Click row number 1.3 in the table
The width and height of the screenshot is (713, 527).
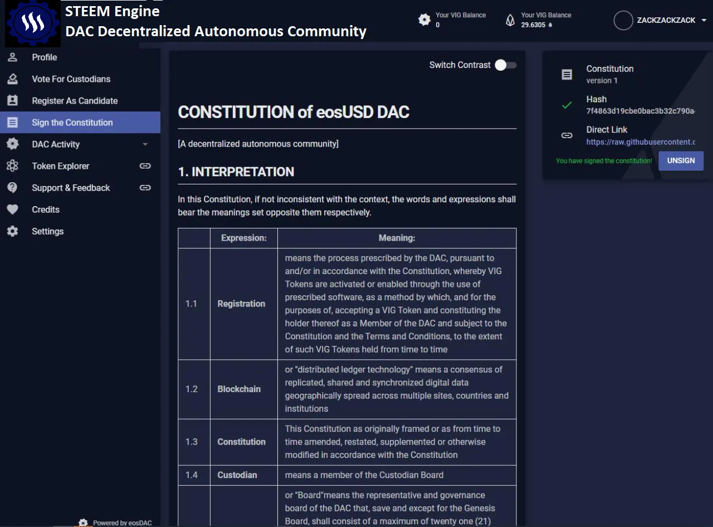tap(192, 442)
